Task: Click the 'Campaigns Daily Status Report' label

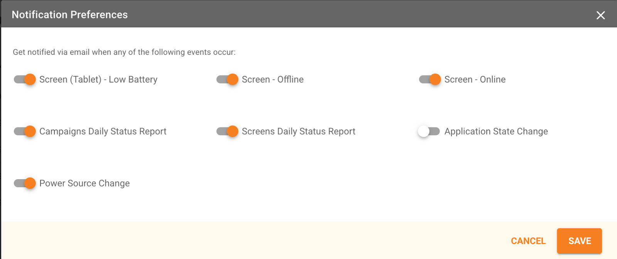Action: [x=103, y=131]
